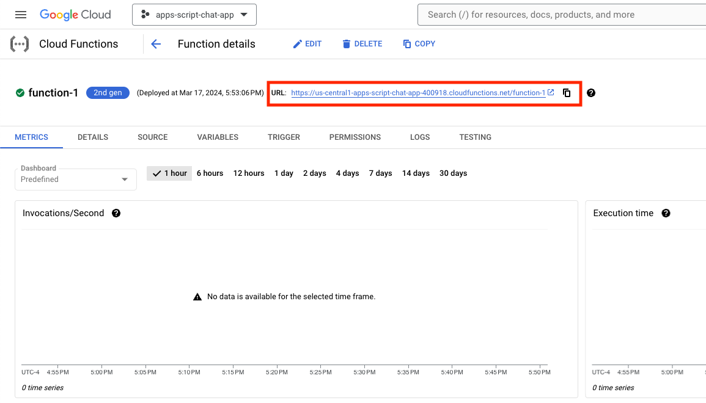Click the Delete function button
This screenshot has width=706, height=403.
pos(362,44)
